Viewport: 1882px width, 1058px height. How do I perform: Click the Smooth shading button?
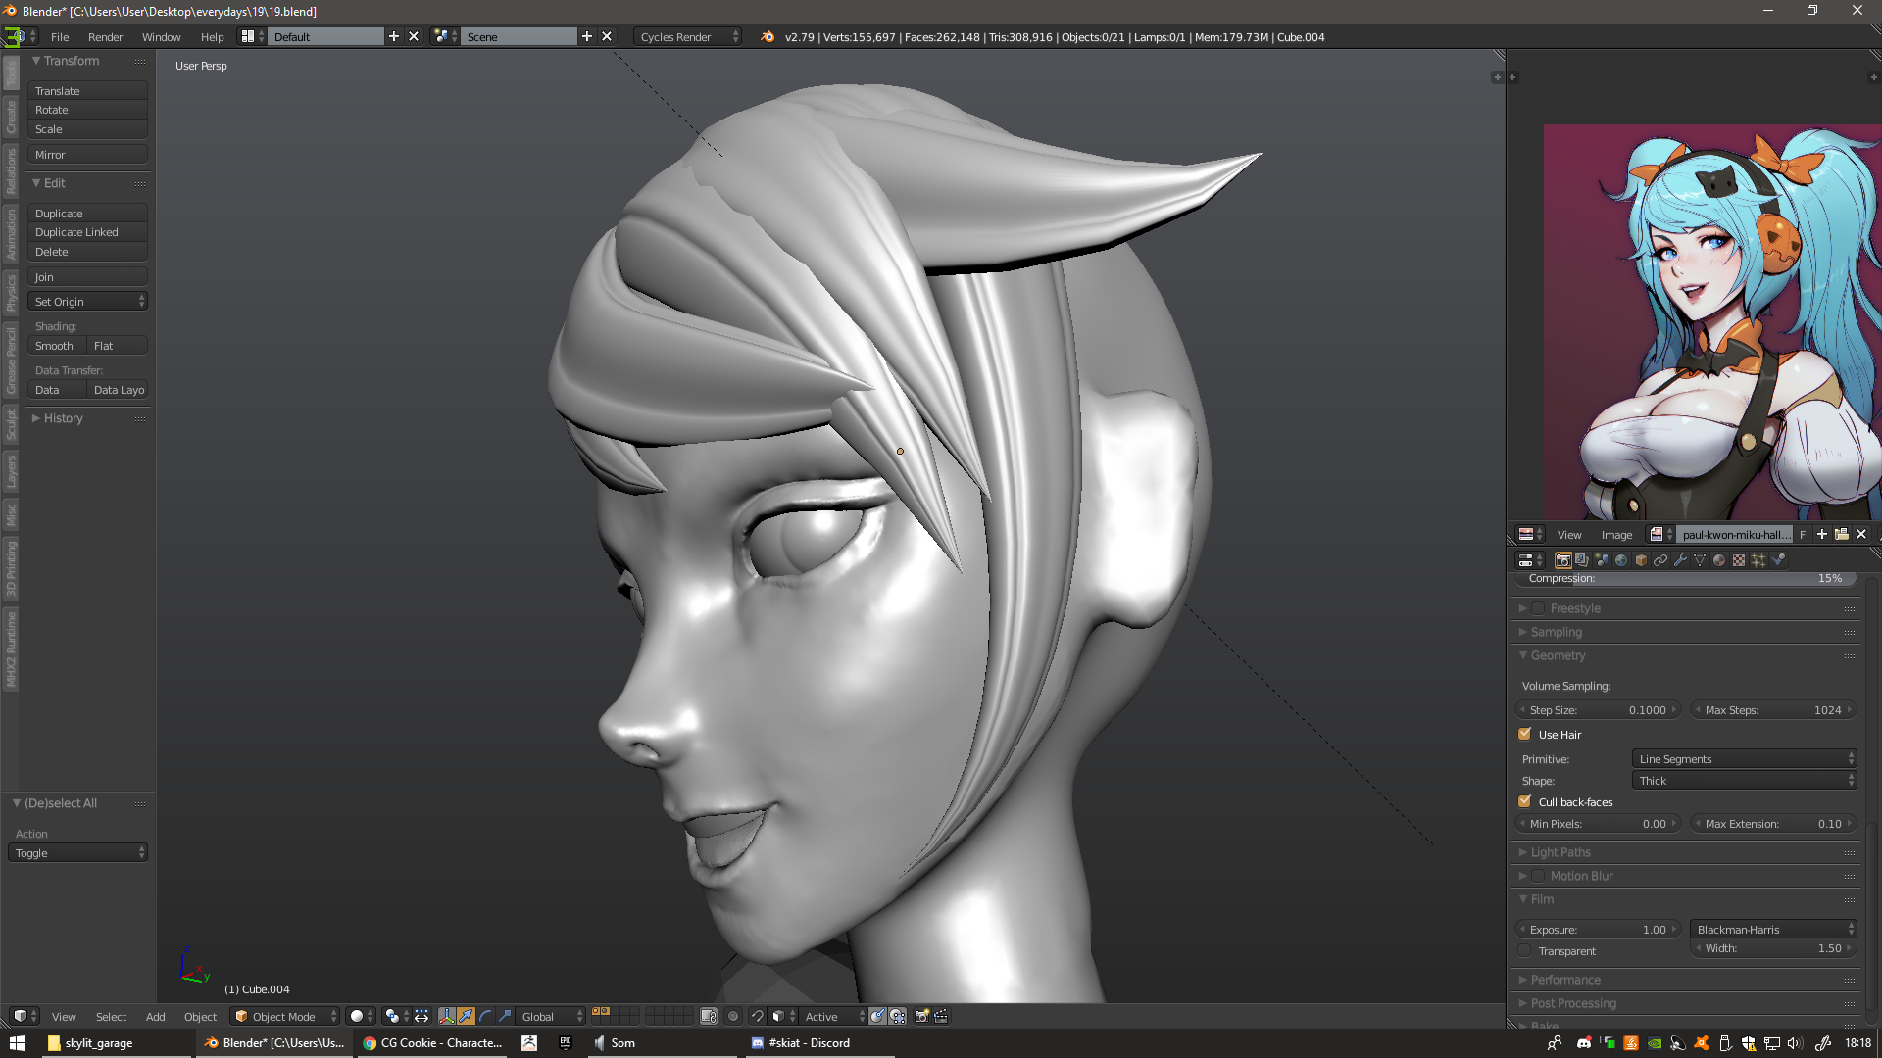(55, 346)
